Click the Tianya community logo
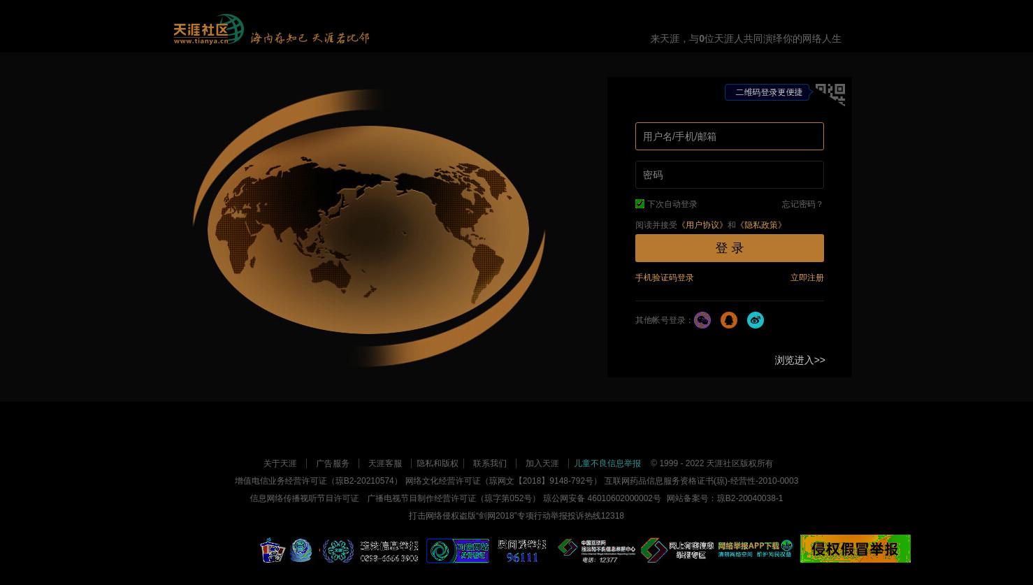1033x585 pixels. [208, 29]
